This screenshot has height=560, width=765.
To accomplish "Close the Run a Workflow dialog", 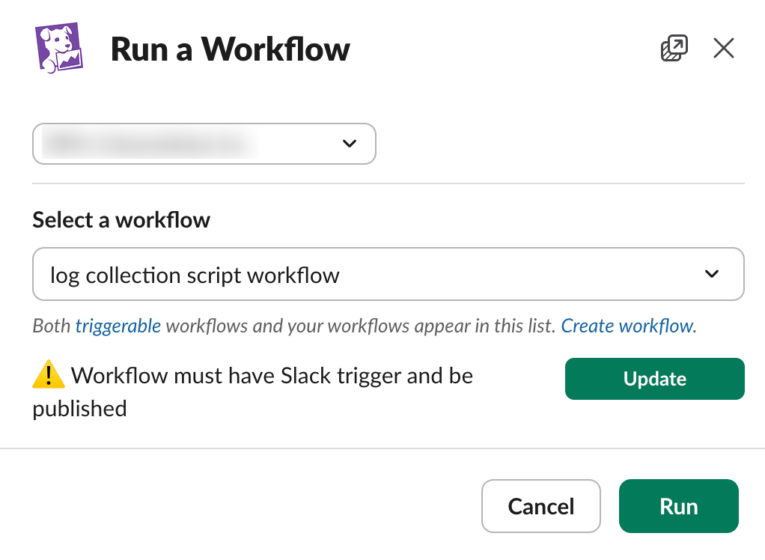I will (x=723, y=47).
